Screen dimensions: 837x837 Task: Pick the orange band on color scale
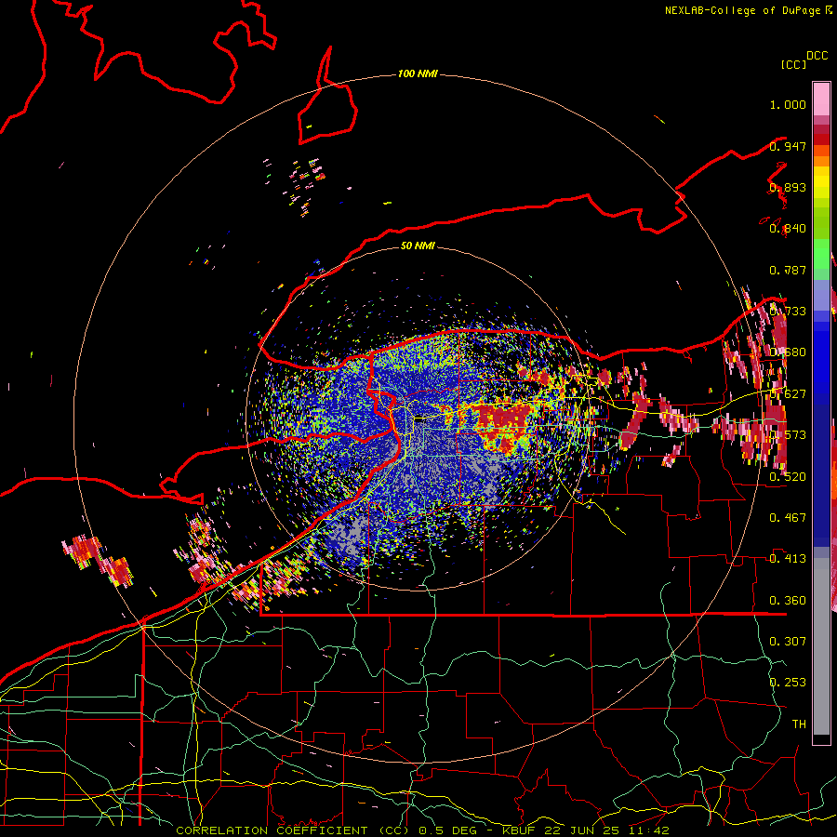pos(821,161)
